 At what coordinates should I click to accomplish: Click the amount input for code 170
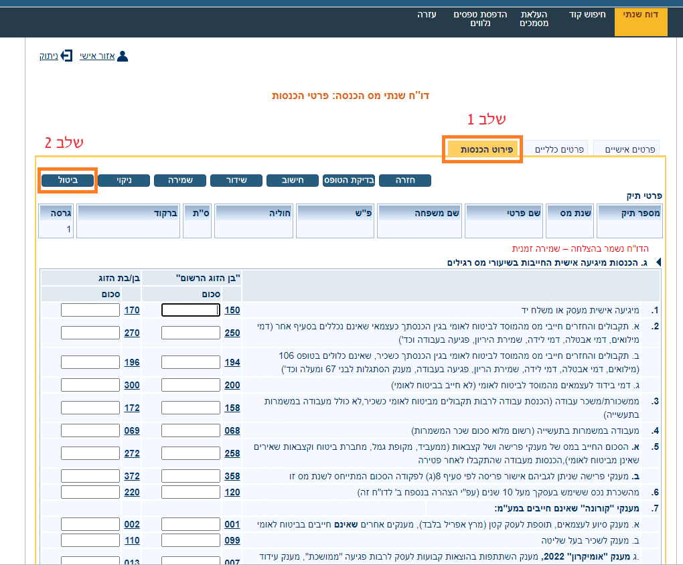(90, 310)
